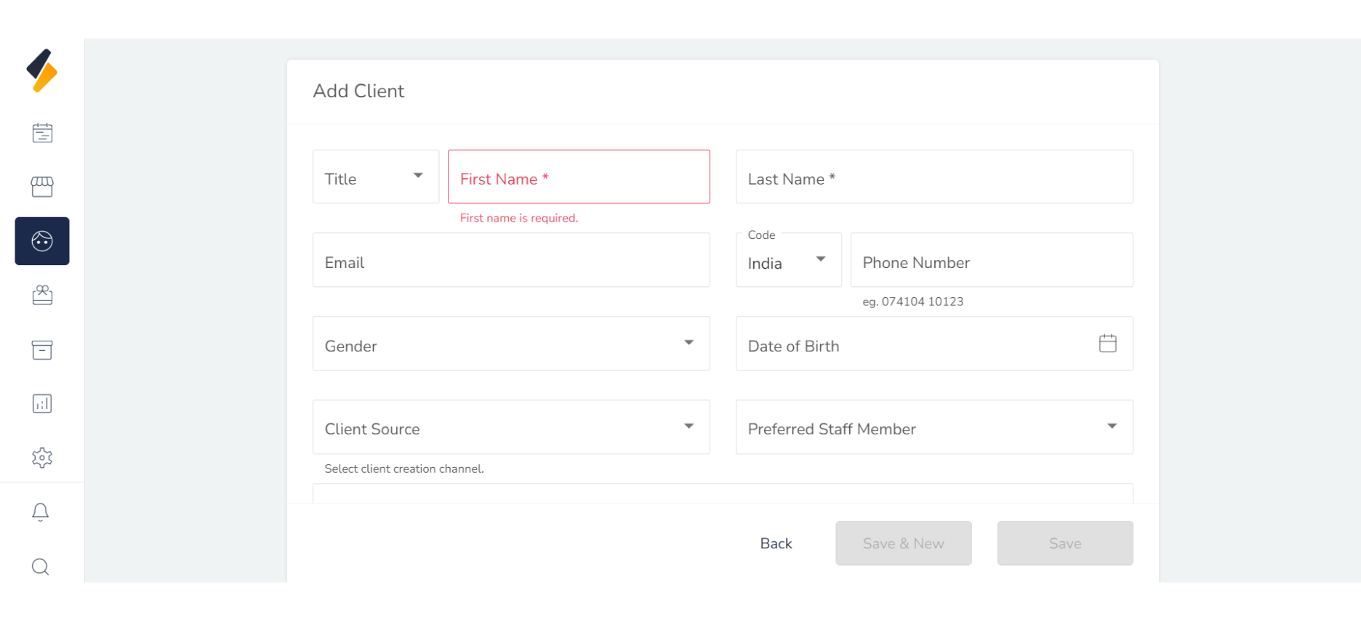Open the reports chart icon in sidebar
Image resolution: width=1361 pixels, height=621 pixels.
[42, 404]
